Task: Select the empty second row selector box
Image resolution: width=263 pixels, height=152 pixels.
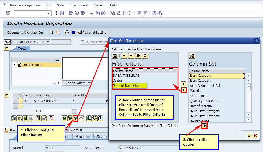Action: [x=21, y=106]
